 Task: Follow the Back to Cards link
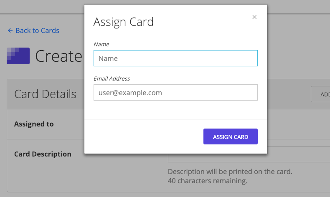[37, 30]
